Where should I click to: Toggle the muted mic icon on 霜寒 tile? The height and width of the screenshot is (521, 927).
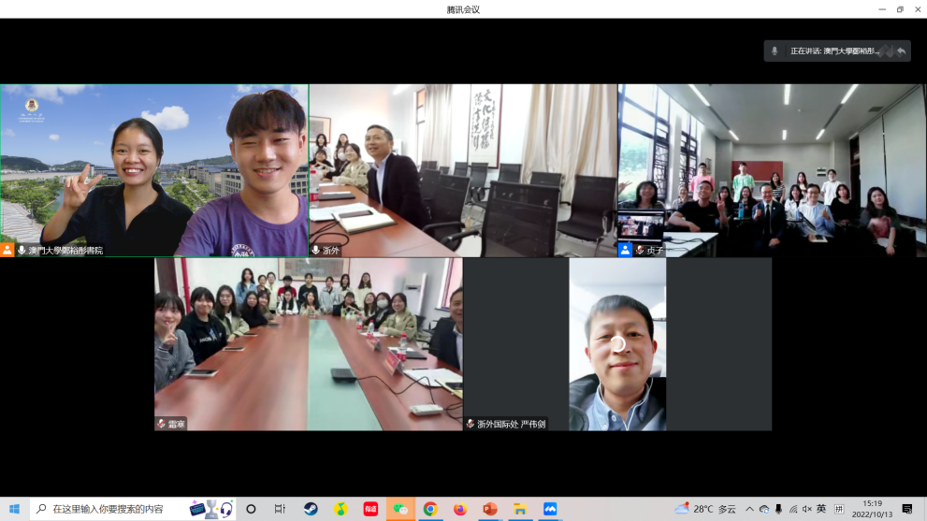(x=161, y=424)
